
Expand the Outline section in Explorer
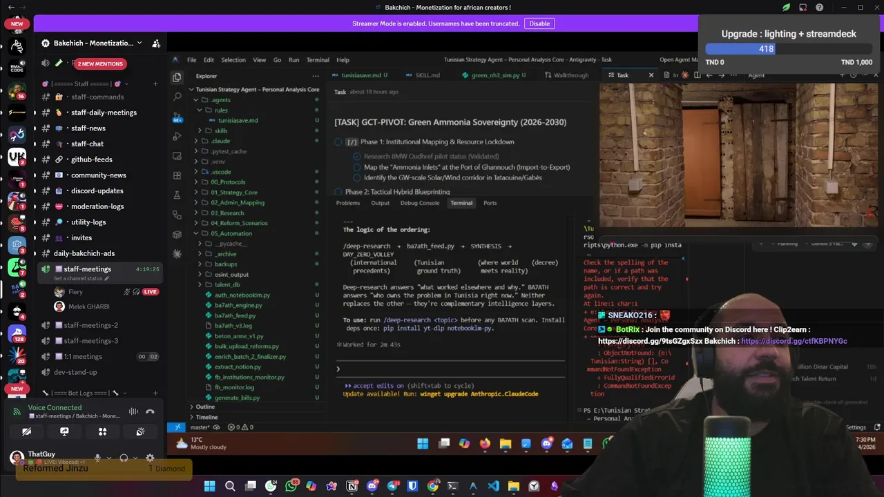(x=205, y=407)
